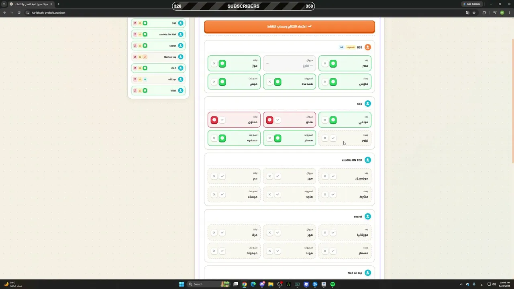Approve موريتانيا answer with checkmark
The image size is (514, 289).
(333, 233)
